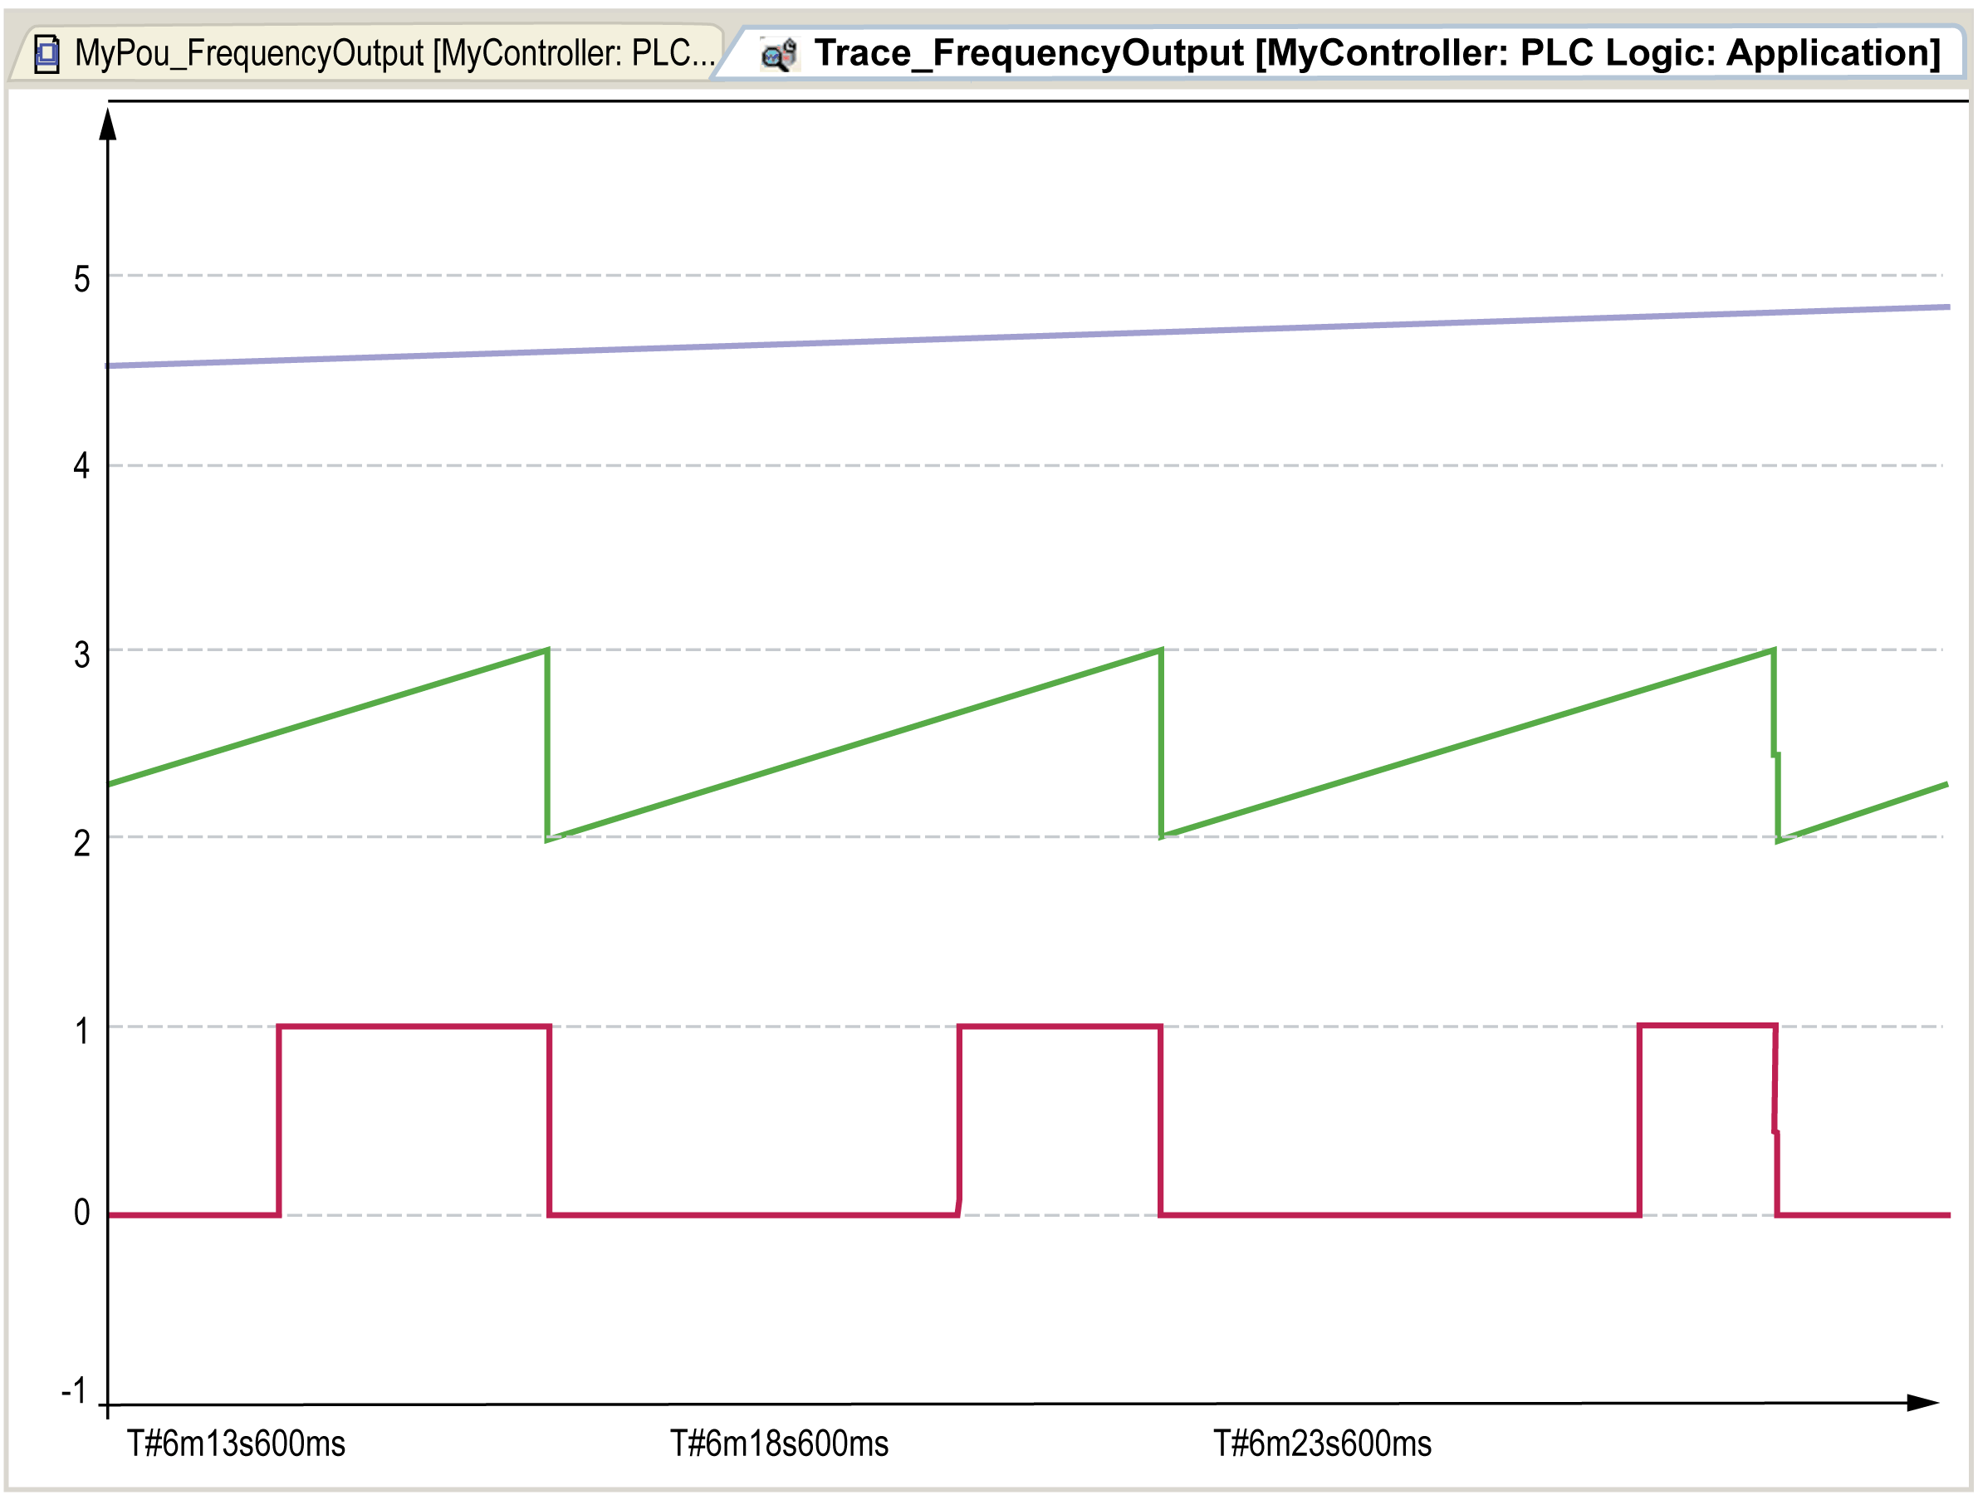Click the Trace_FrequencyOutput trace magnifier icon
Image resolution: width=1978 pixels, height=1495 pixels.
coord(778,55)
